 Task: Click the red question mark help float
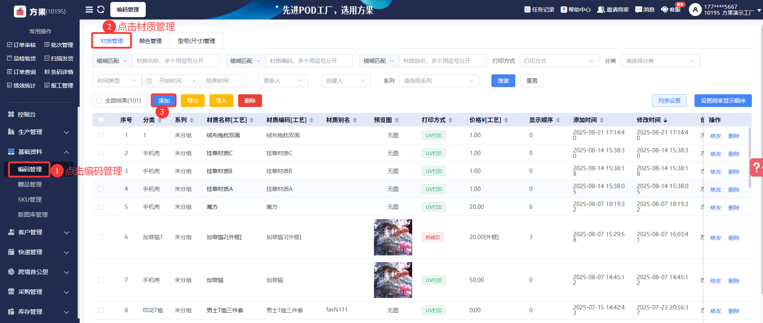pyautogui.click(x=756, y=167)
